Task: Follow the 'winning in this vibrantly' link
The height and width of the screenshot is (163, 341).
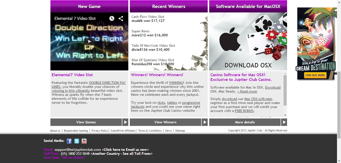Action: 71,91
